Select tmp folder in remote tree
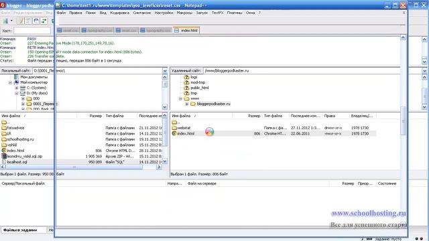 pyautogui.click(x=194, y=93)
